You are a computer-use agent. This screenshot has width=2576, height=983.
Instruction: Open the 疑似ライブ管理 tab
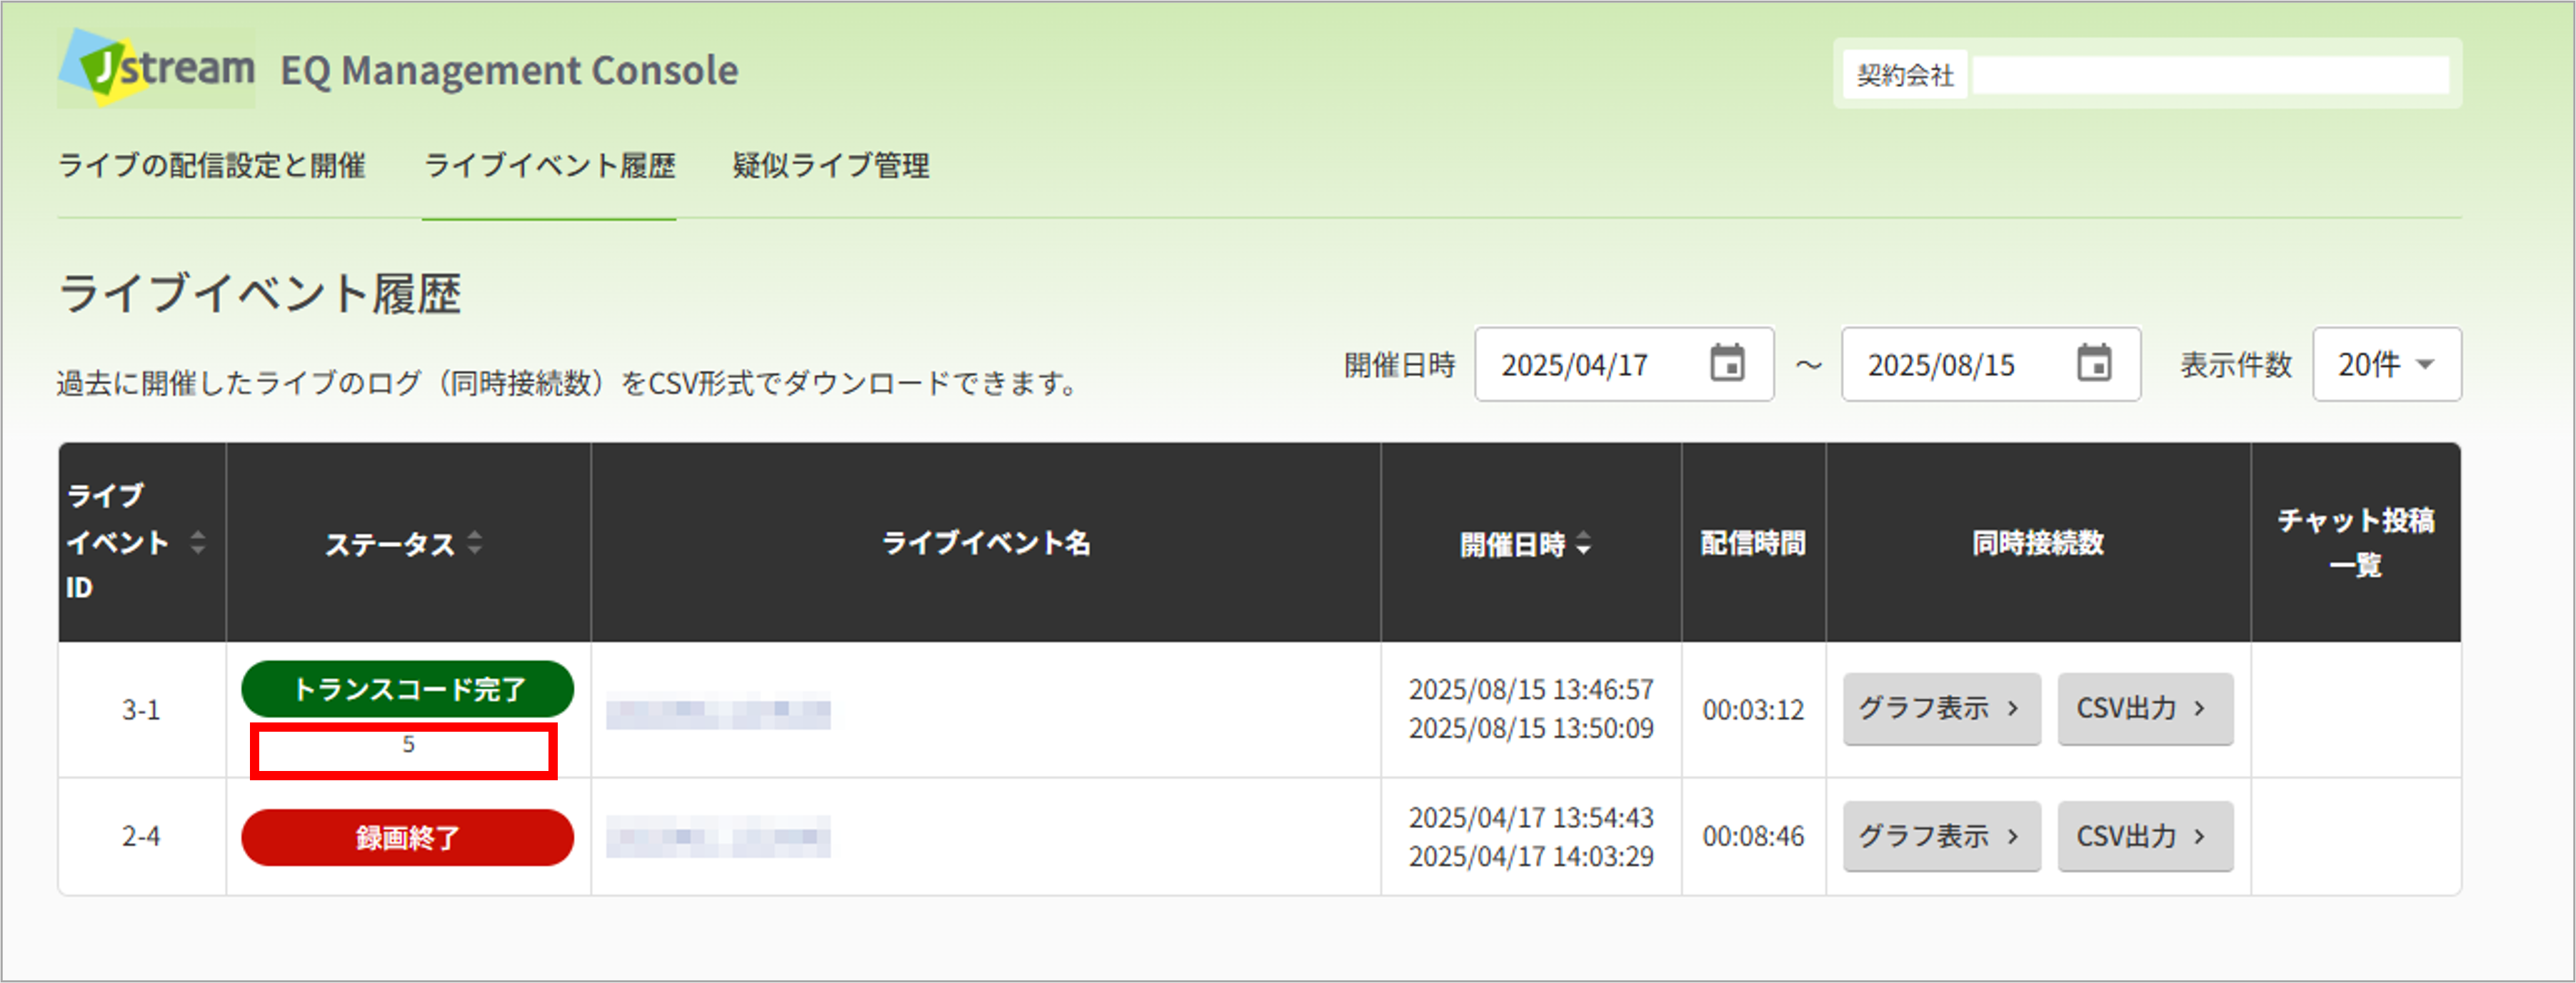pyautogui.click(x=831, y=165)
